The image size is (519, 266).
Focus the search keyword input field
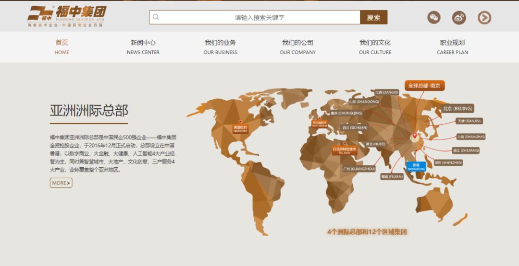click(259, 17)
